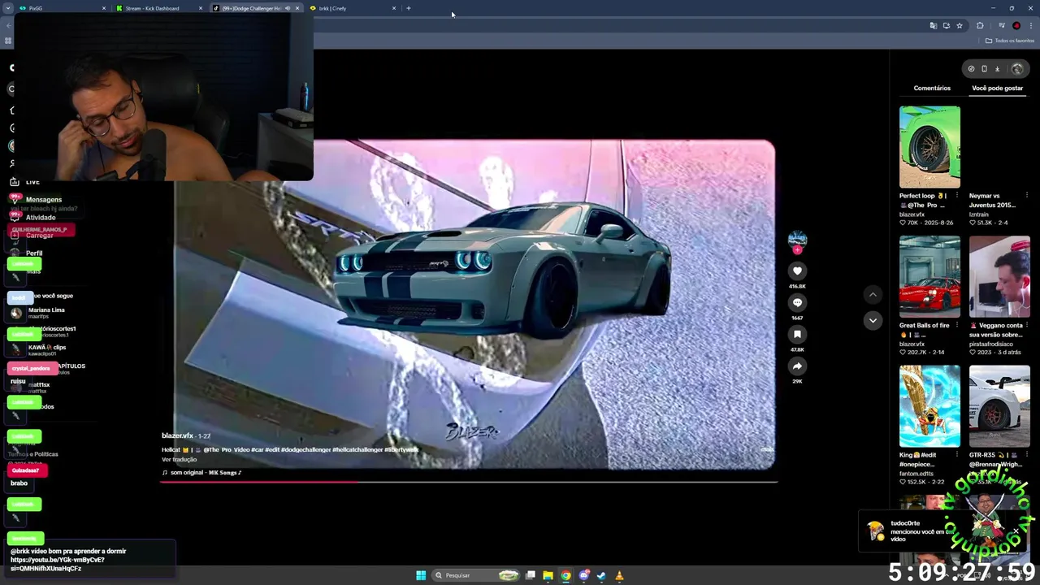Open Great Balls of fire red car thumbnail
The width and height of the screenshot is (1040, 585).
[929, 276]
